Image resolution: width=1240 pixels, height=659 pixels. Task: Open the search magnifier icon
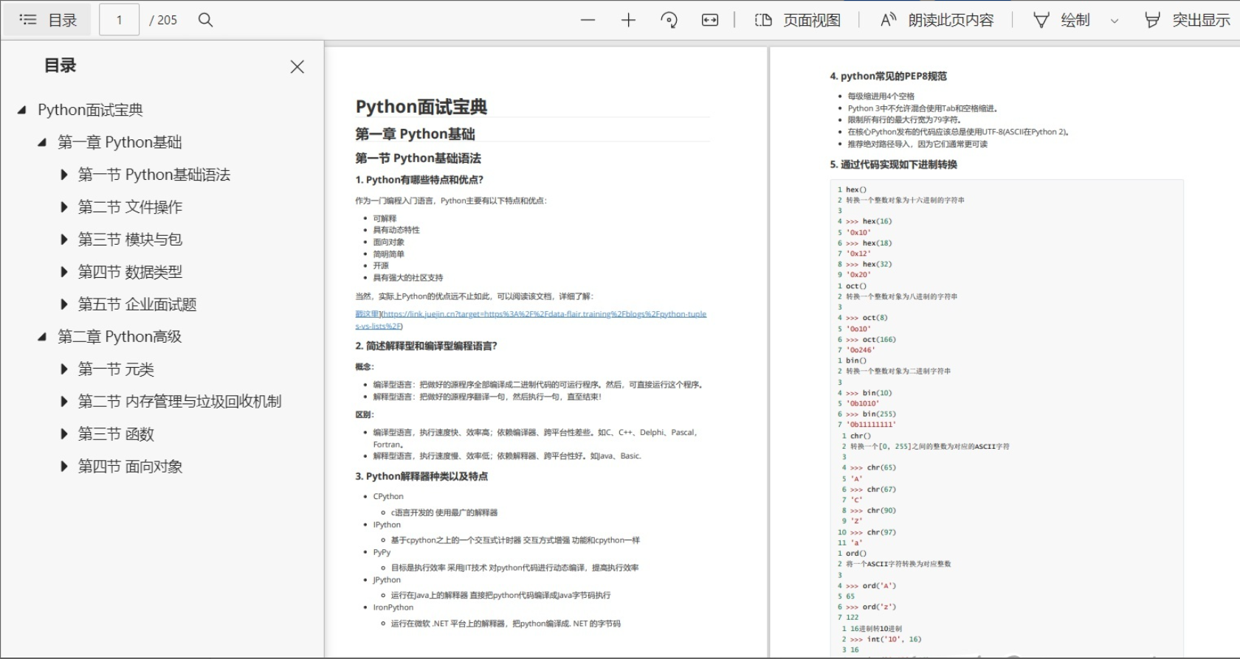[x=206, y=20]
